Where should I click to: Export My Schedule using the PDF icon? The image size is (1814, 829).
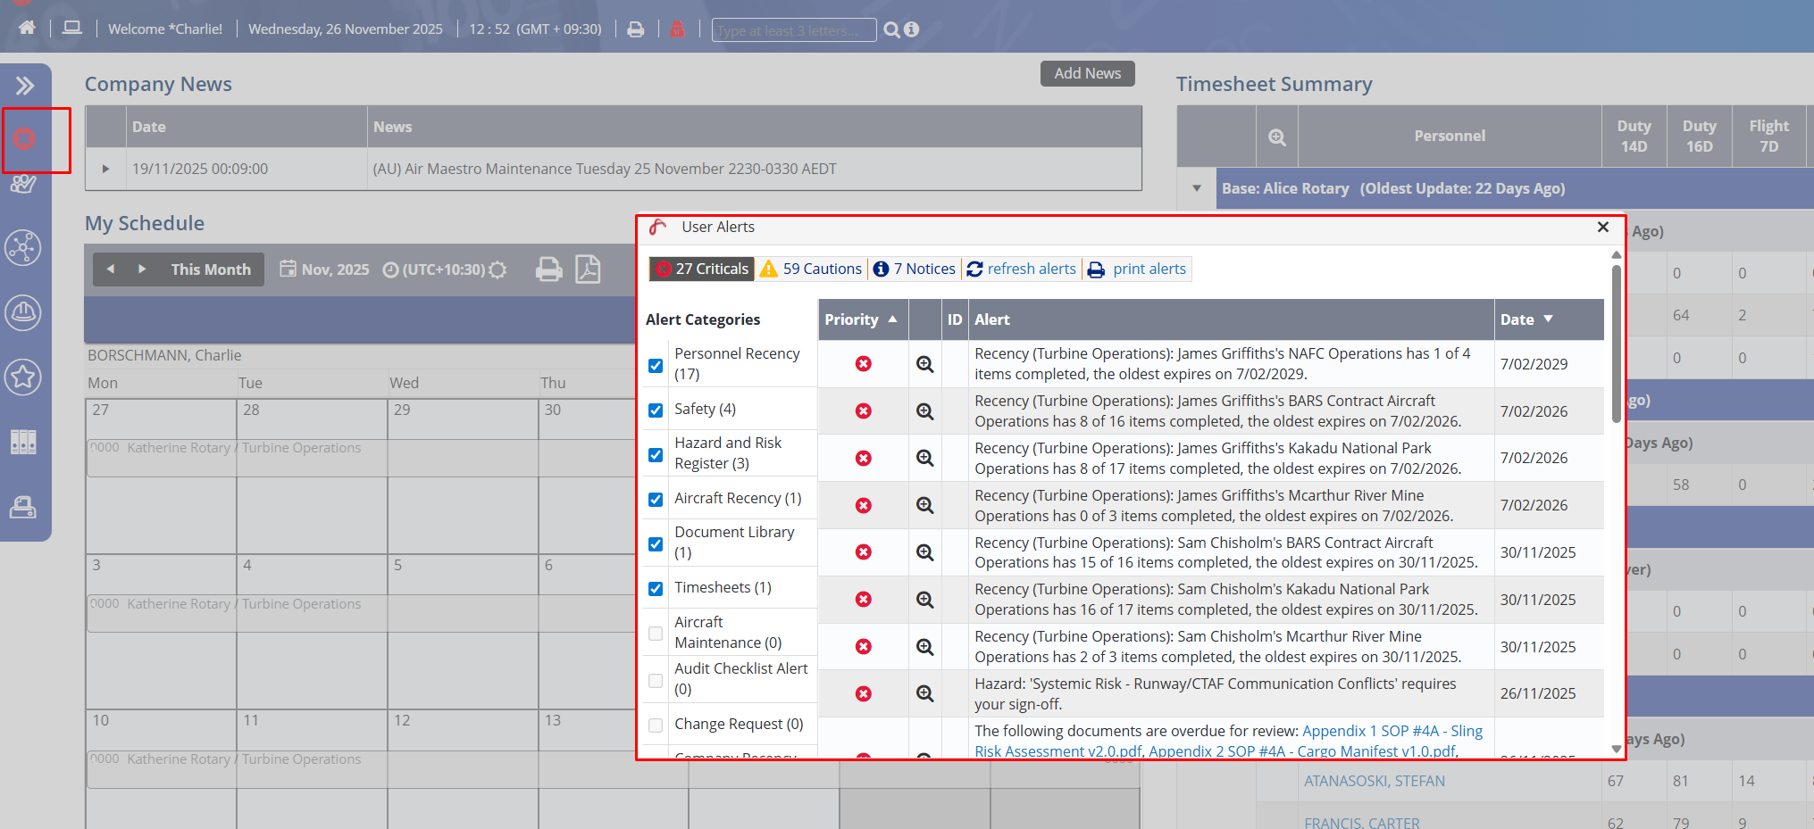coord(588,269)
